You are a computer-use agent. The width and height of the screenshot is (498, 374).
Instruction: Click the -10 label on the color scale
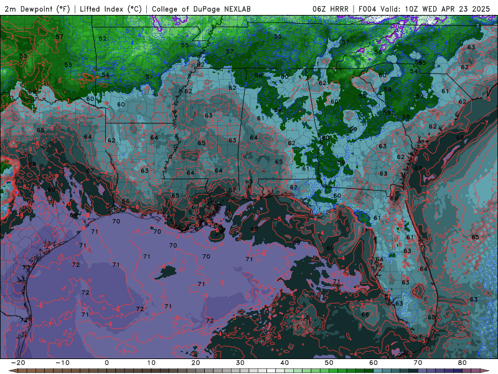62,363
